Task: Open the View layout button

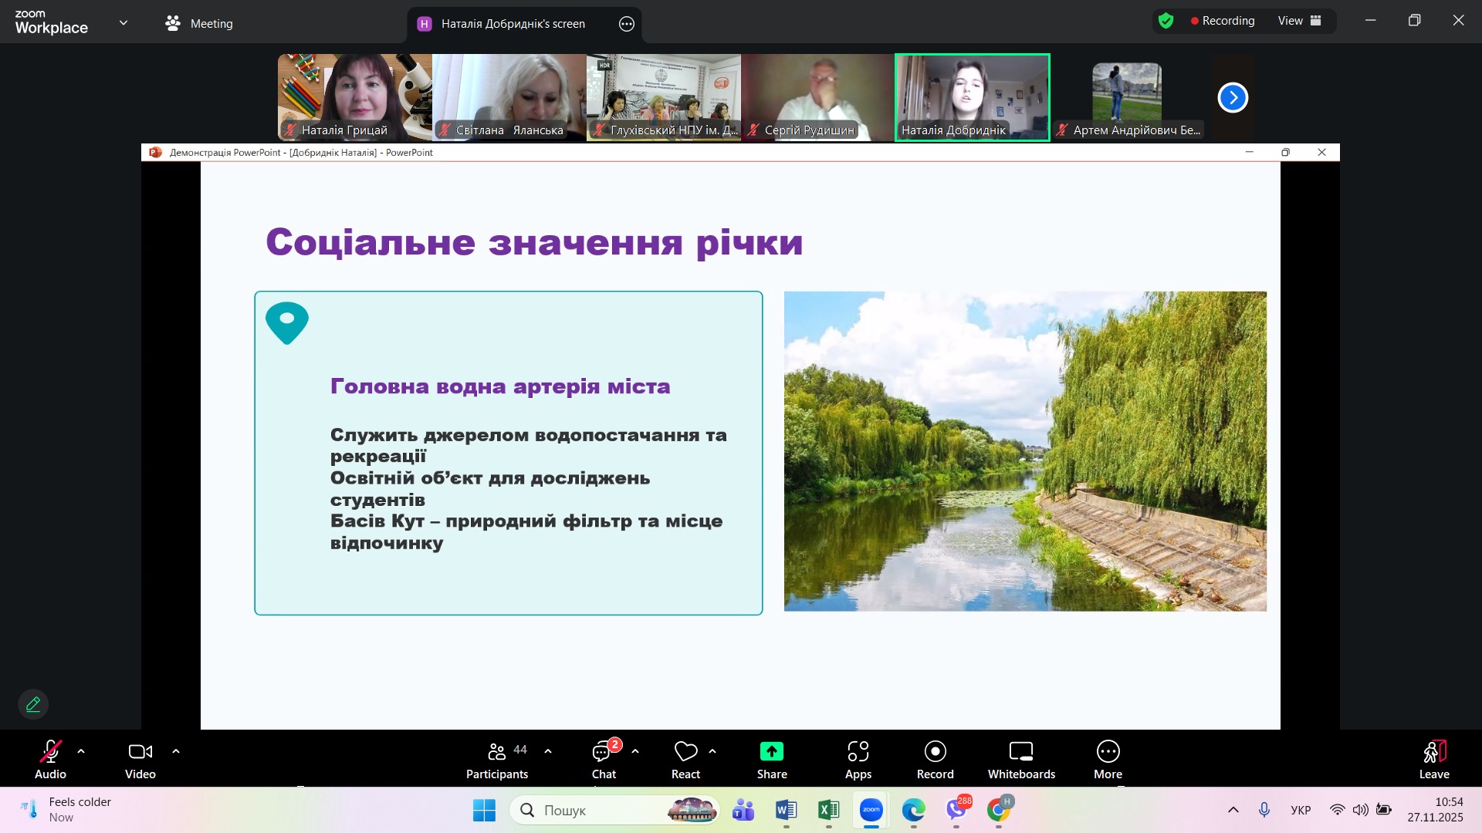Action: click(x=1299, y=21)
